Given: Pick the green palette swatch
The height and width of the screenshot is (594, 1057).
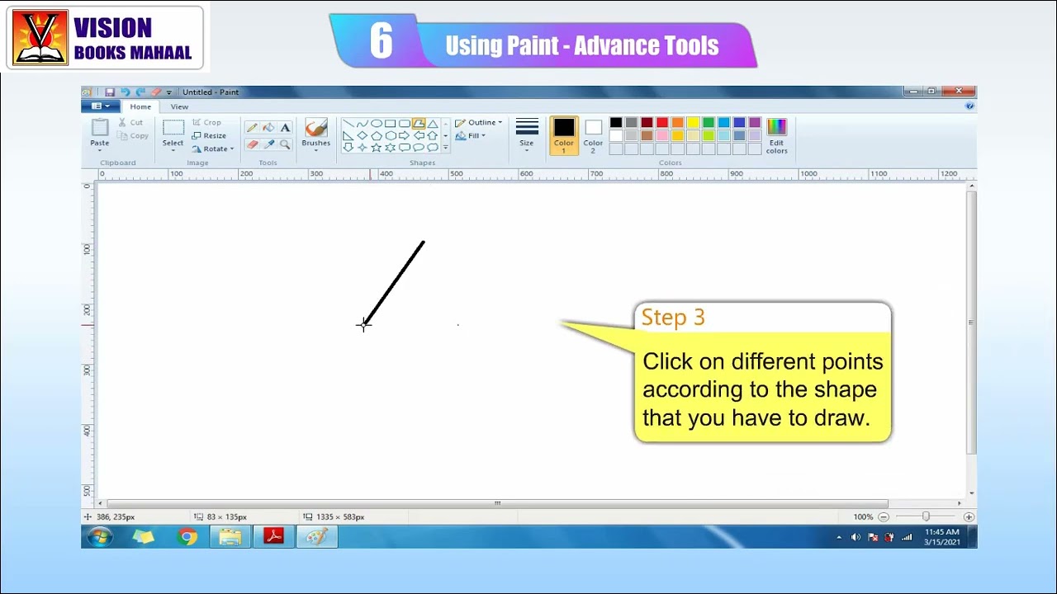Looking at the screenshot, I should pyautogui.click(x=709, y=123).
